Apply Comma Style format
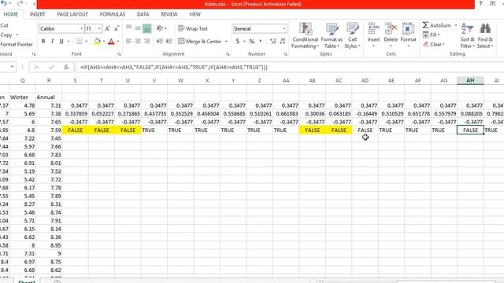 261,41
